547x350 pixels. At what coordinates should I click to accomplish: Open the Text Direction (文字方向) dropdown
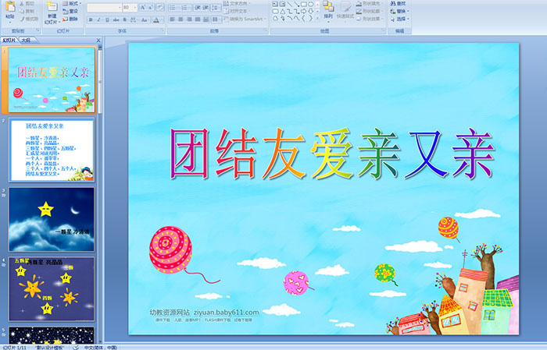tap(236, 3)
